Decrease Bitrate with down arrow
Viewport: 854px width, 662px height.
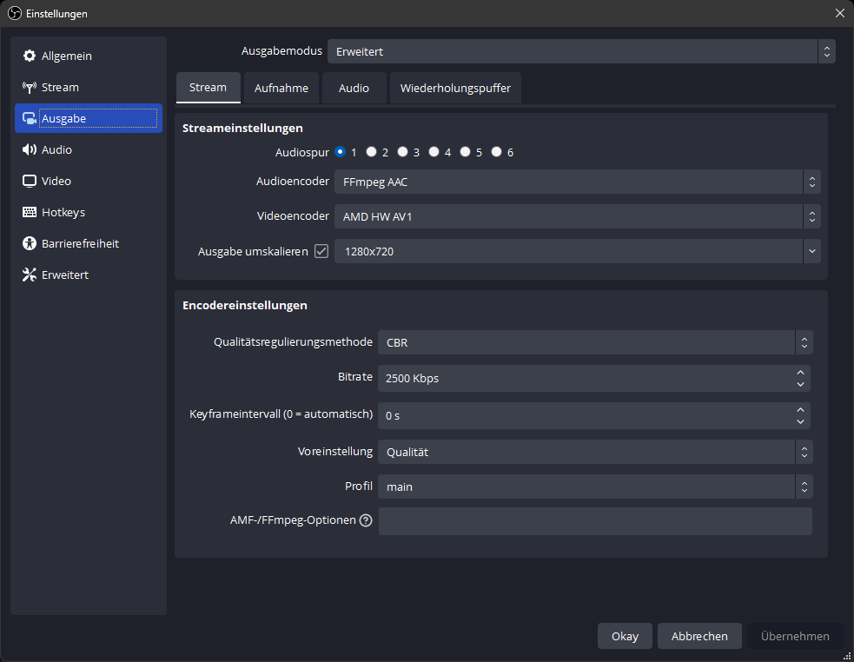pyautogui.click(x=800, y=384)
